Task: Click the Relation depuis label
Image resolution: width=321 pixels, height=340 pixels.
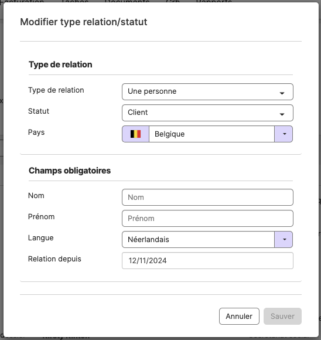Action: pyautogui.click(x=54, y=259)
